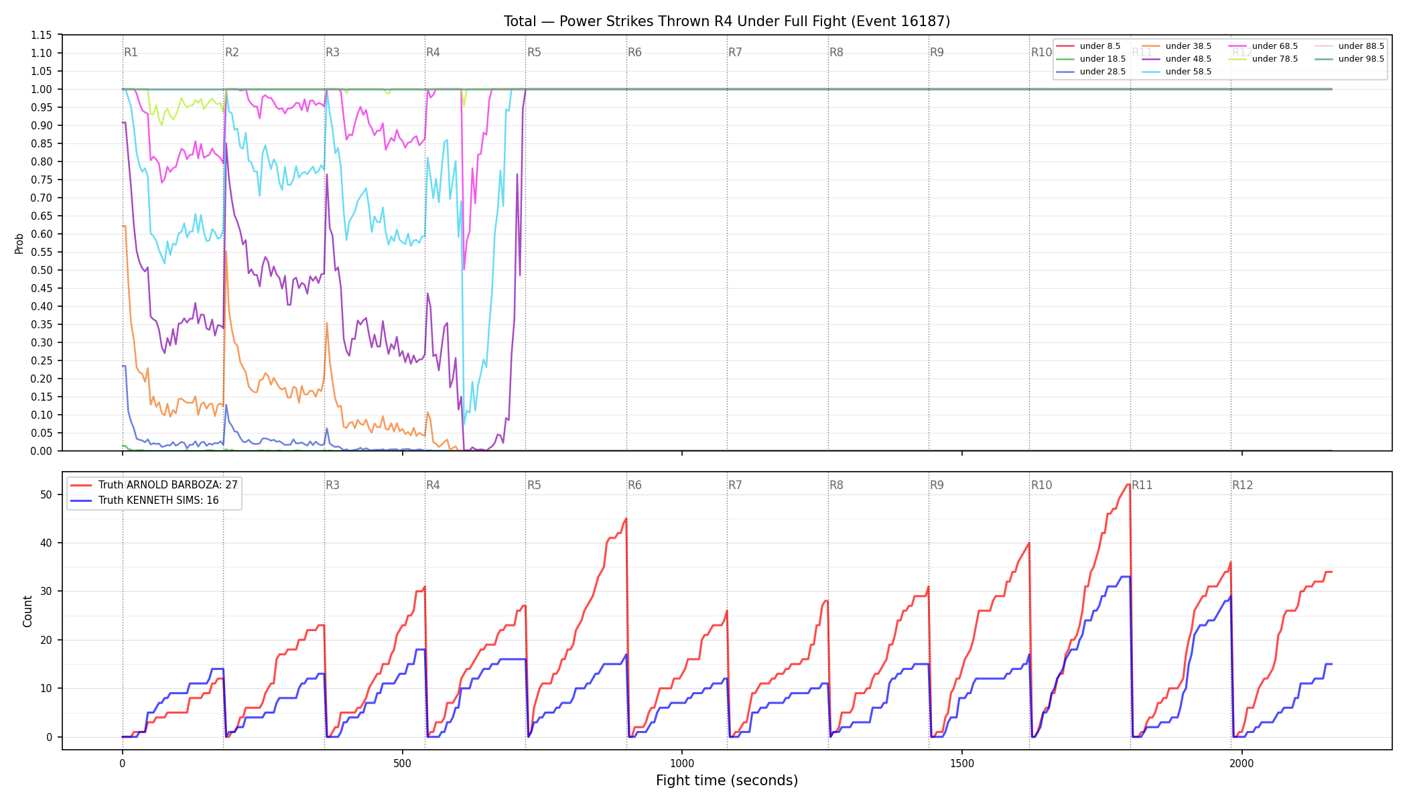Click the 1.15 tick on the Prob axis
This screenshot has width=1407, height=804.
pyautogui.click(x=42, y=35)
